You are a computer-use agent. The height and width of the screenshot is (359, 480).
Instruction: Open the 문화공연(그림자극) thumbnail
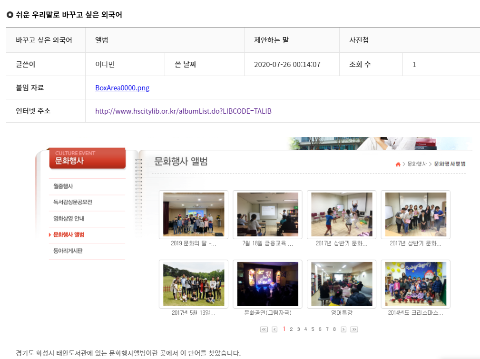(x=267, y=284)
